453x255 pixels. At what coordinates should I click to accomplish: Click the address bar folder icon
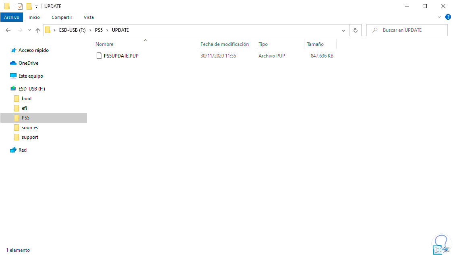tap(48, 30)
